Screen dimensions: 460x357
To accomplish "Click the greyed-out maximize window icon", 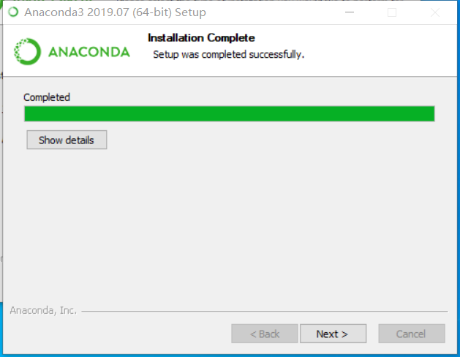I will (x=392, y=12).
